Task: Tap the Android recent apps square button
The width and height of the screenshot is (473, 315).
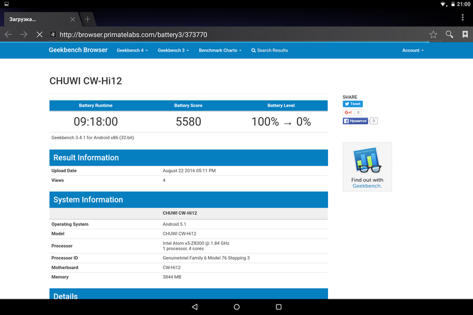Action: (278, 307)
